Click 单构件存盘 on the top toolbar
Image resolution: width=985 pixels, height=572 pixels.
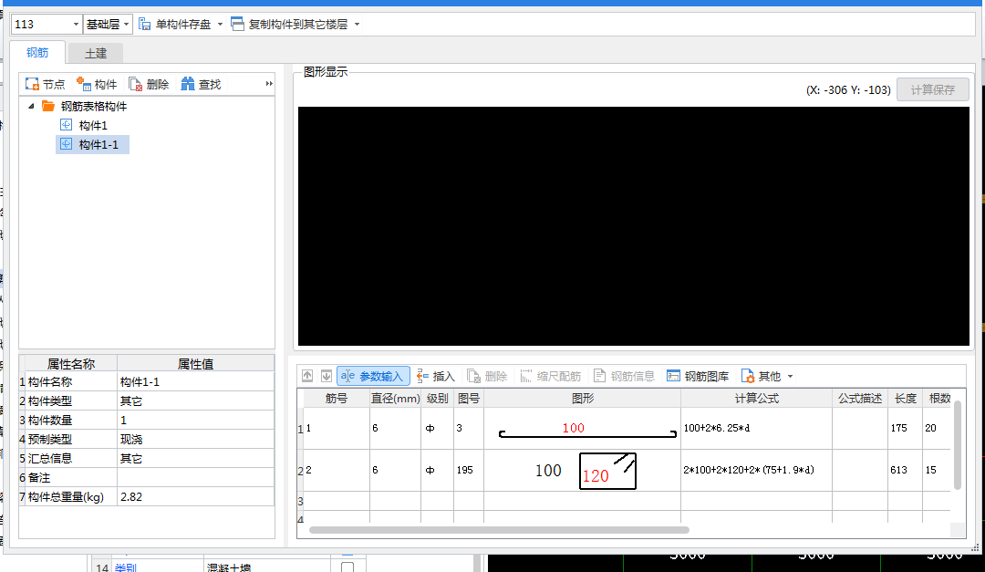[182, 24]
